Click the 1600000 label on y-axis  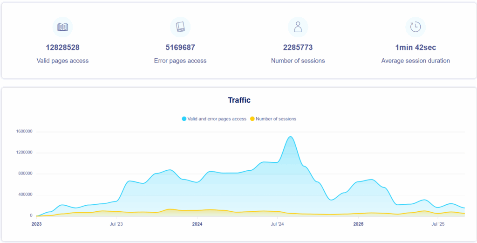click(23, 132)
